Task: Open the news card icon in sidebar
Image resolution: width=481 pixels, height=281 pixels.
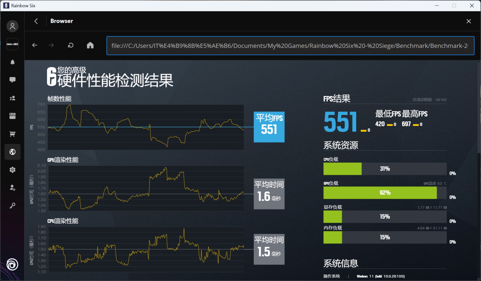Action: 12,116
